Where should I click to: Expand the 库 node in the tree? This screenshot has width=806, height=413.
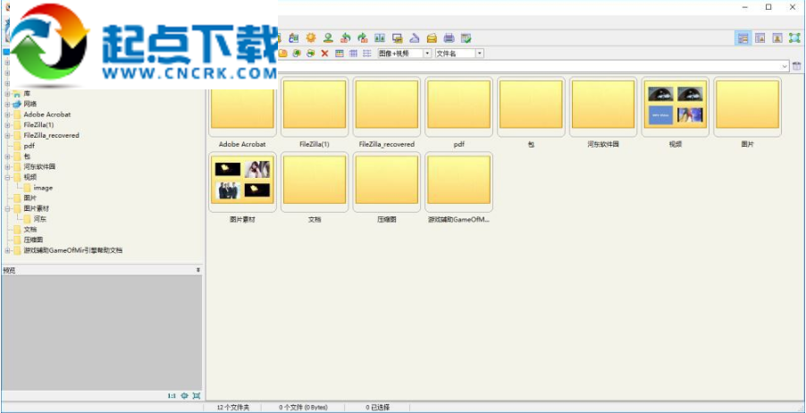click(x=7, y=94)
